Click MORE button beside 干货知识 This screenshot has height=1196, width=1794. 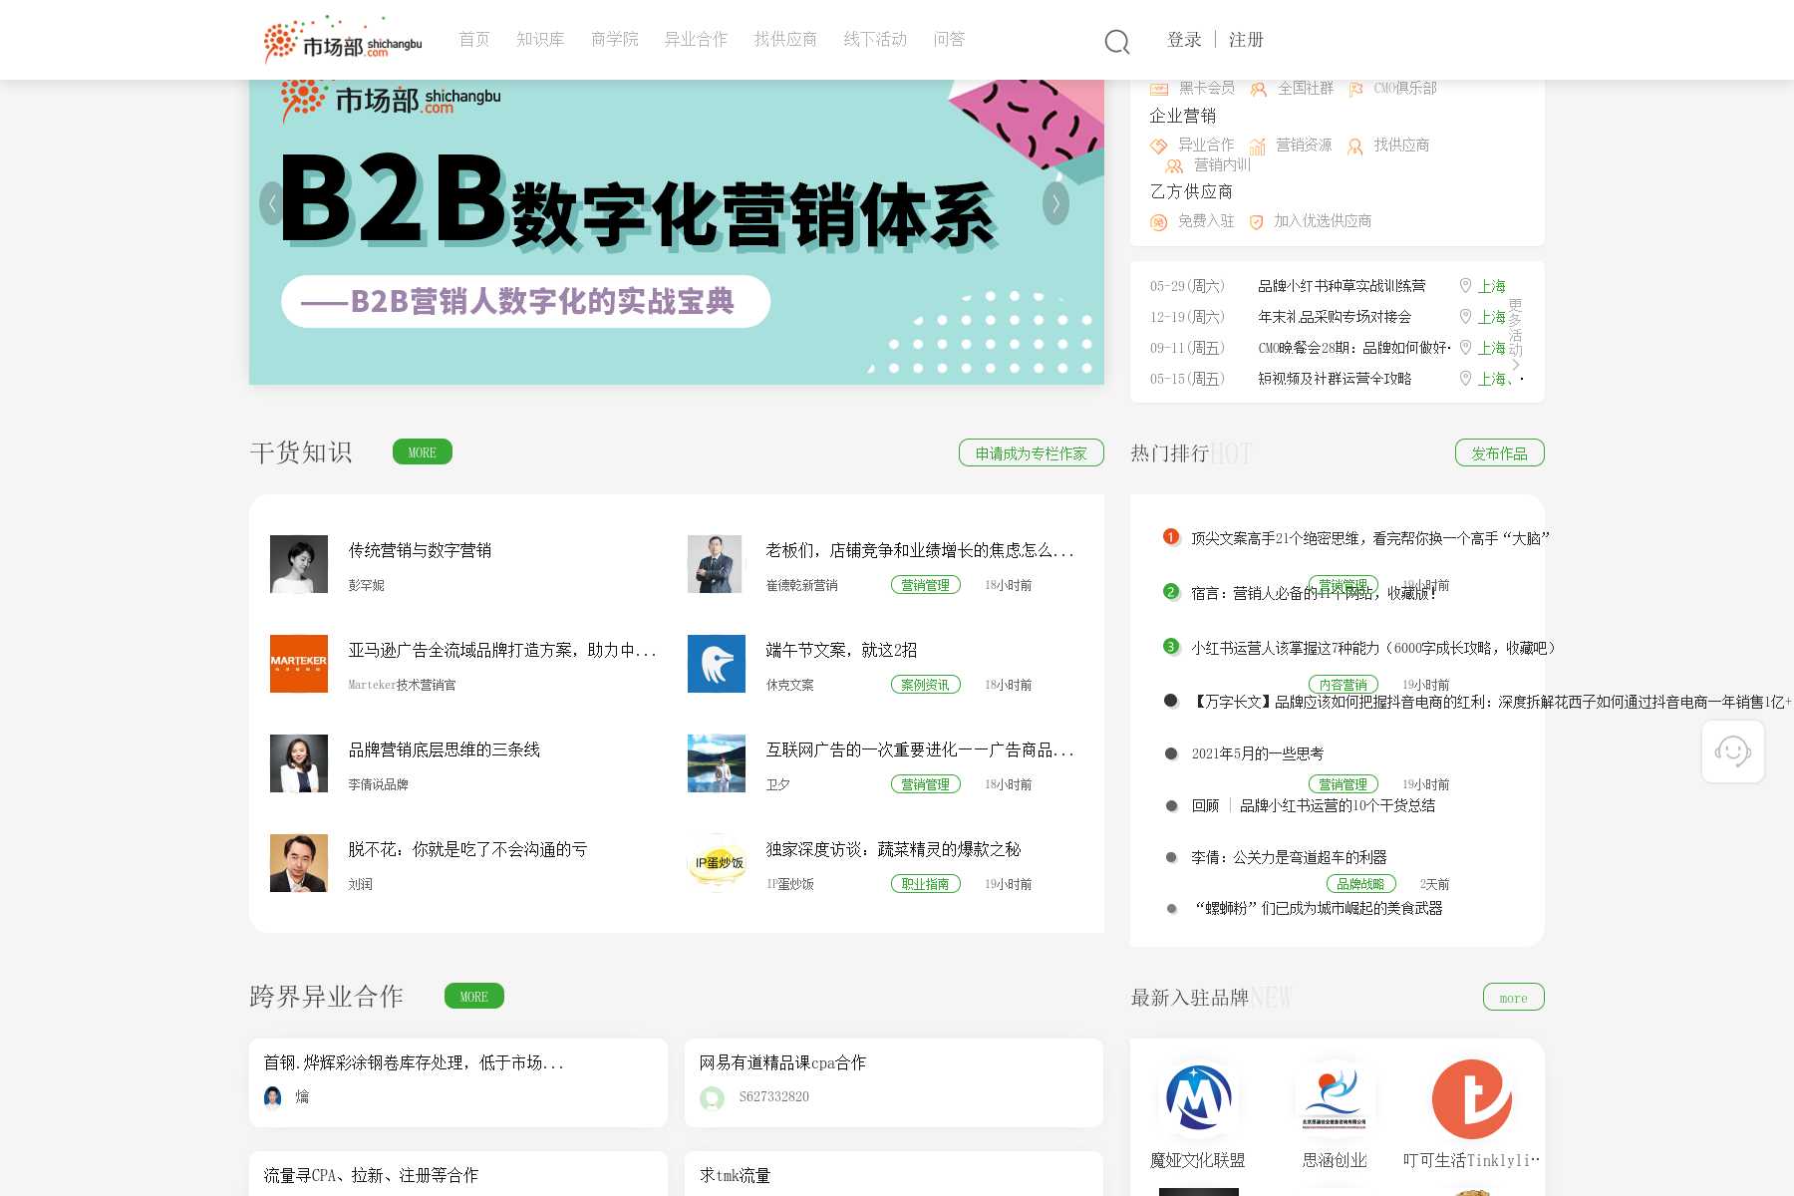423,452
